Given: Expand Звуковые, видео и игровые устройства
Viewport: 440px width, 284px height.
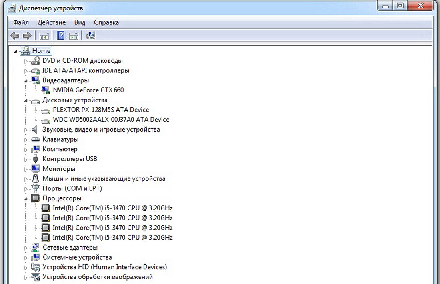Looking at the screenshot, I should click(x=26, y=130).
